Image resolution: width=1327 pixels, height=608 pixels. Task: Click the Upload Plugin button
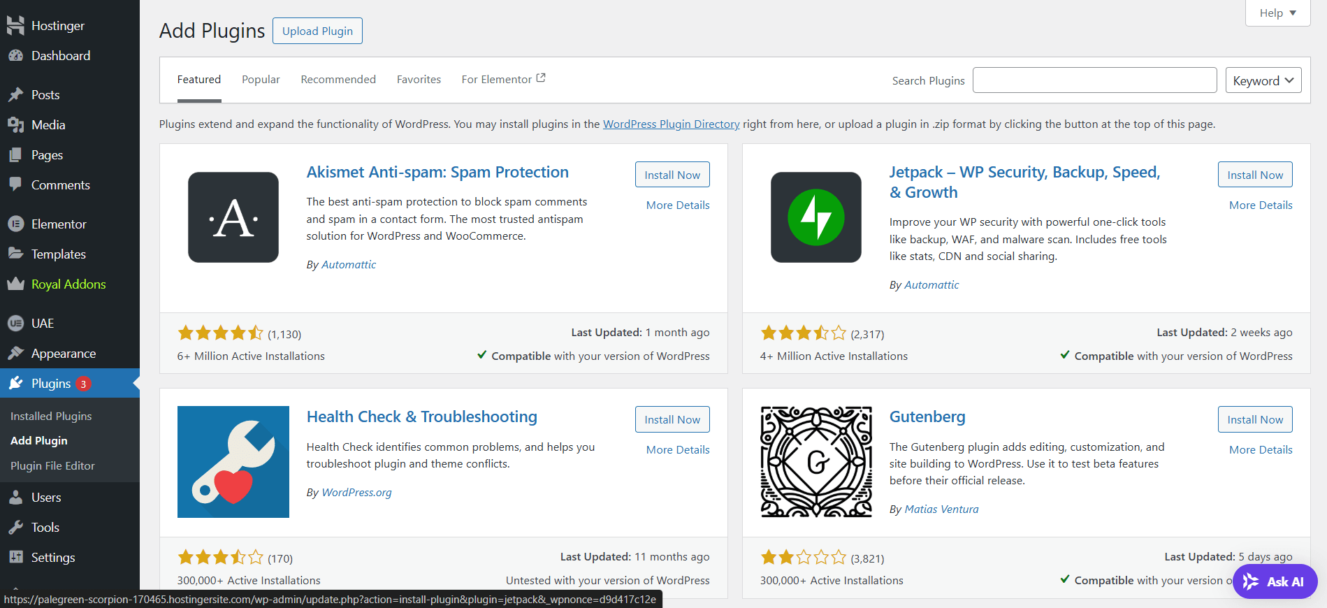tap(317, 31)
